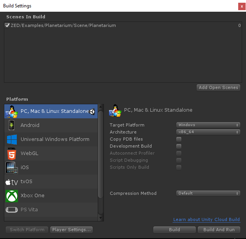Click the Android robot icon
Image resolution: width=246 pixels, height=239 pixels.
(11, 125)
